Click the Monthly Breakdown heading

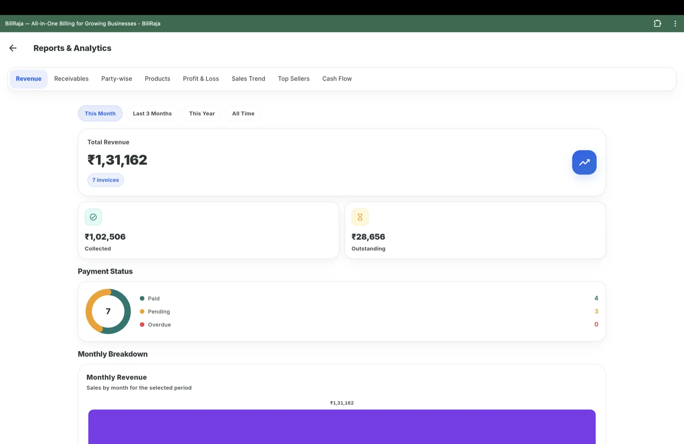point(113,354)
